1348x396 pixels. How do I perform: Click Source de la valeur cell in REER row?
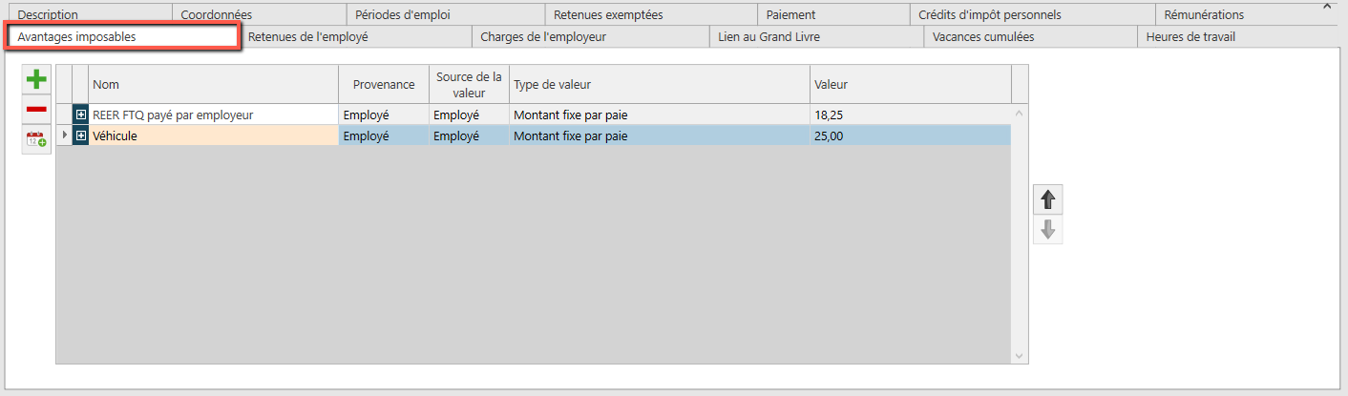click(469, 115)
